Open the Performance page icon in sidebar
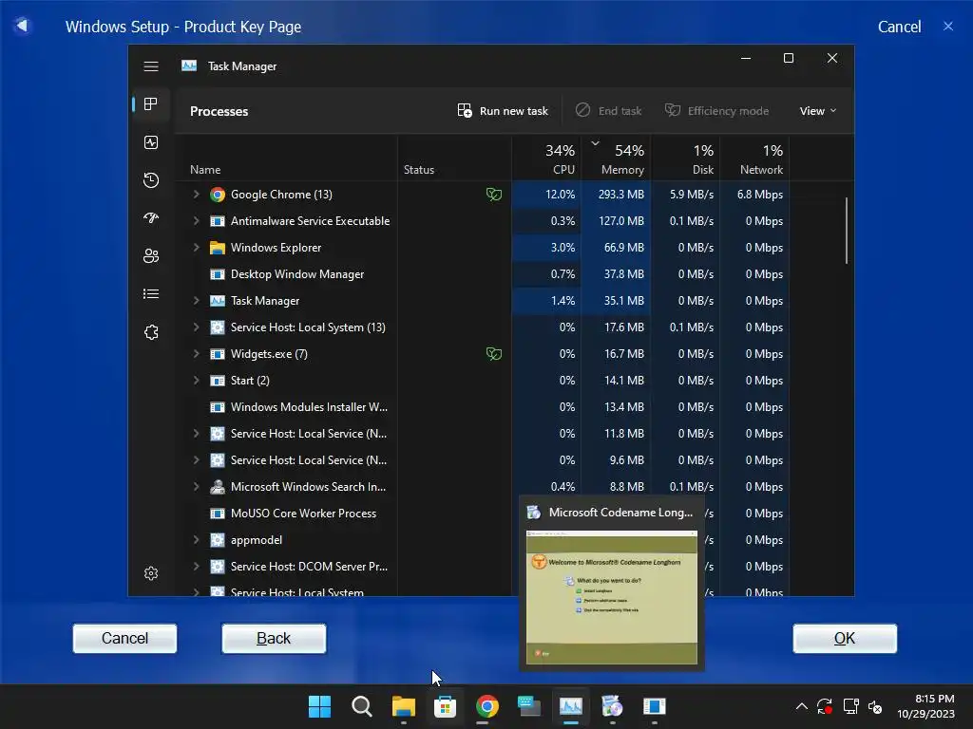Image resolution: width=973 pixels, height=729 pixels. (151, 142)
